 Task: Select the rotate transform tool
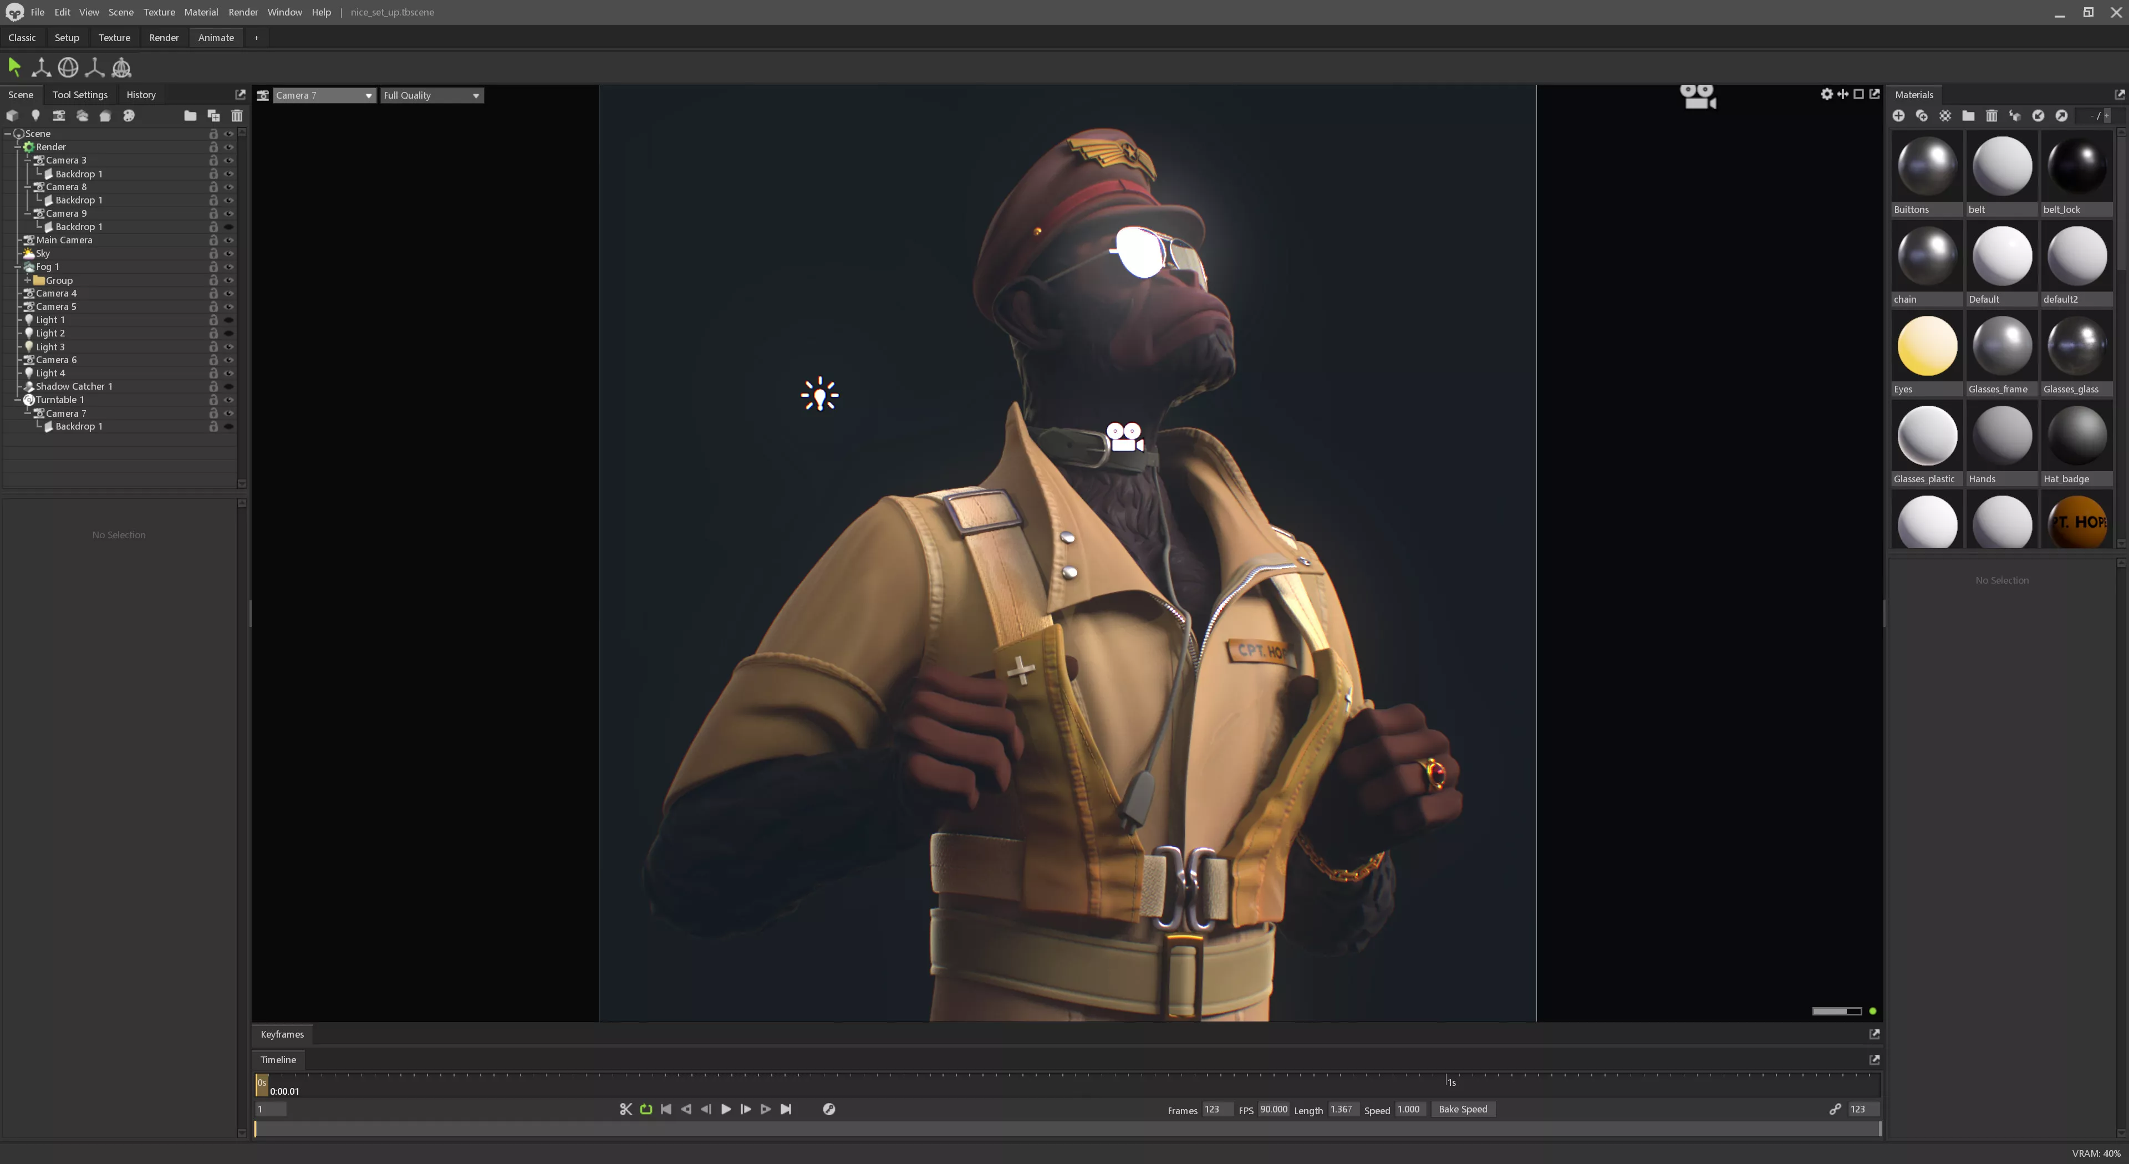pyautogui.click(x=68, y=68)
